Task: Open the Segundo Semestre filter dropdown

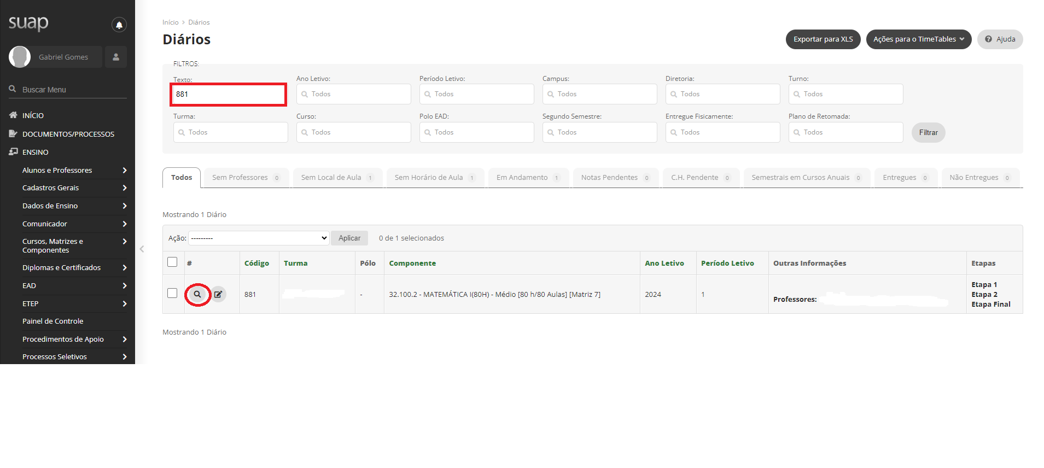Action: point(600,132)
